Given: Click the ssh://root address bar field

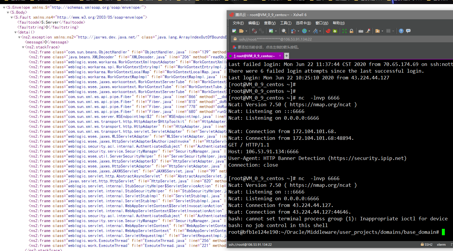Looking at the screenshot, I should click(x=342, y=39).
